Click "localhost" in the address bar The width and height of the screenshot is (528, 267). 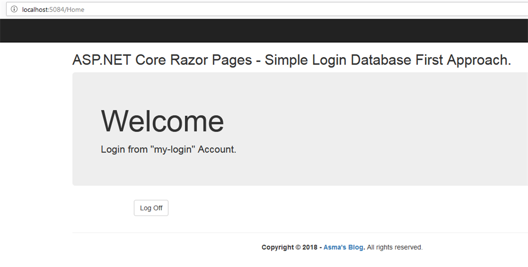[35, 9]
